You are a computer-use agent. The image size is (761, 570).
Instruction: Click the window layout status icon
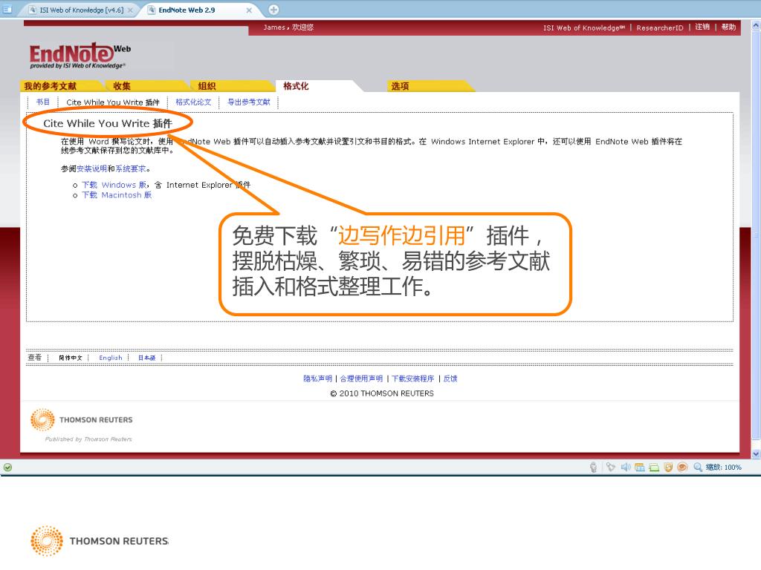[x=640, y=468]
